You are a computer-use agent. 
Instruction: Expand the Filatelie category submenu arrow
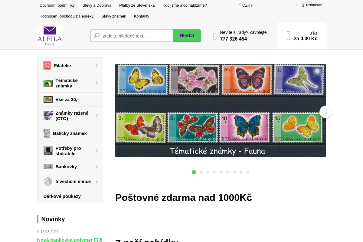[97, 65]
